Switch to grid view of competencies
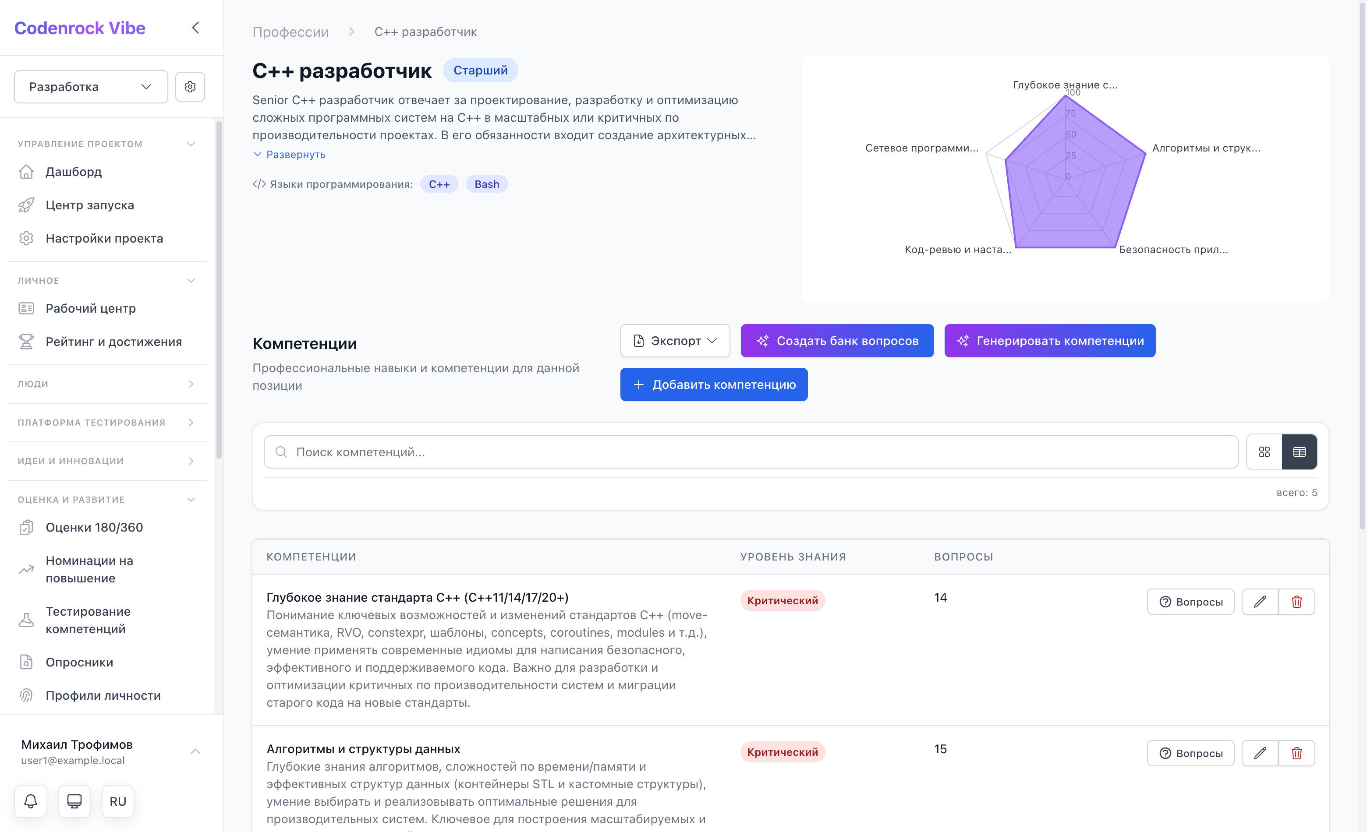 1264,452
